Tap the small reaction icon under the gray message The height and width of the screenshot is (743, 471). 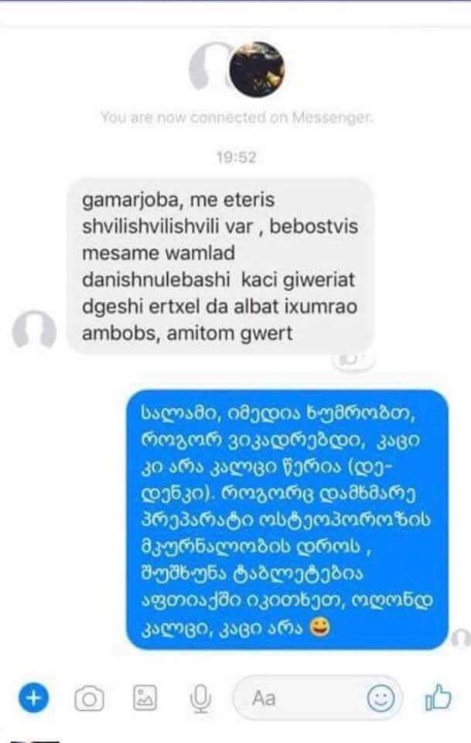(x=353, y=360)
